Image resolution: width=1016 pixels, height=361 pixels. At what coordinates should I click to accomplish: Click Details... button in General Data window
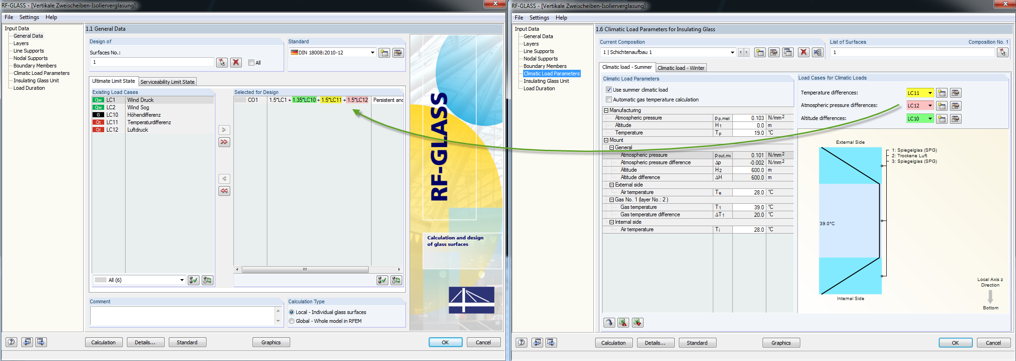145,342
